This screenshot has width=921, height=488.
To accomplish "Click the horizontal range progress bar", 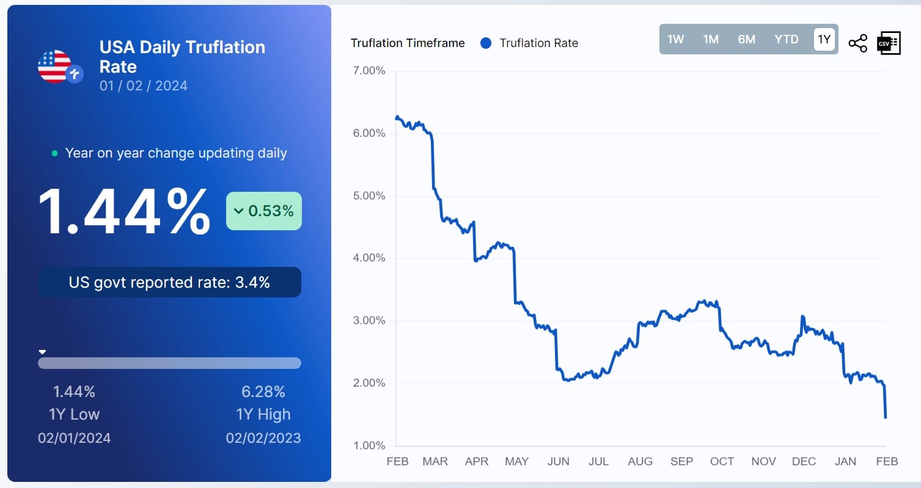I will (x=170, y=363).
